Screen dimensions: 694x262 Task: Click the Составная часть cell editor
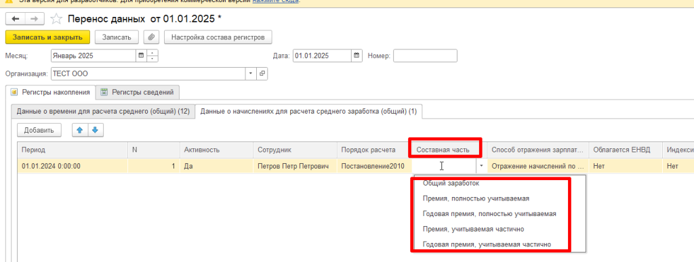coord(444,166)
